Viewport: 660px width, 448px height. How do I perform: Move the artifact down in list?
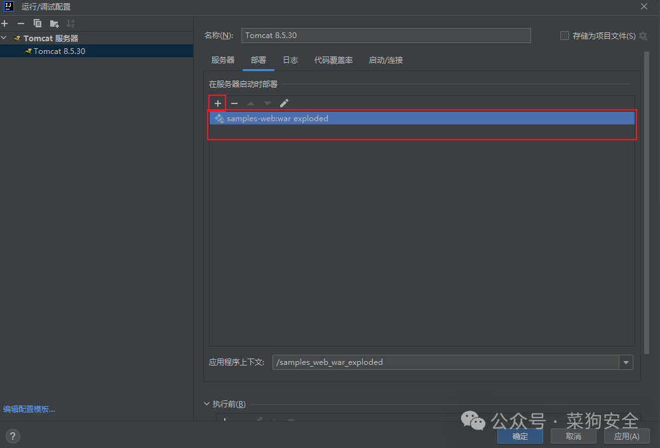coord(267,103)
